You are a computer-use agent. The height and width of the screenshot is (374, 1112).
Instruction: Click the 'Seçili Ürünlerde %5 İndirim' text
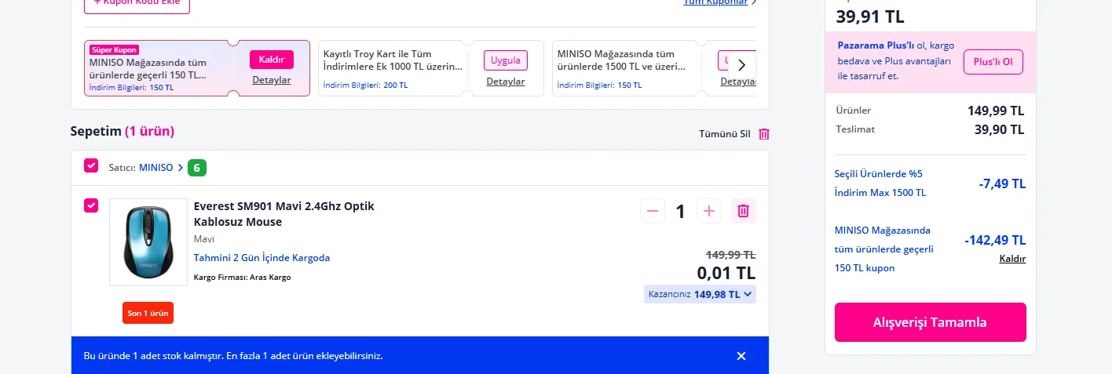(x=880, y=183)
